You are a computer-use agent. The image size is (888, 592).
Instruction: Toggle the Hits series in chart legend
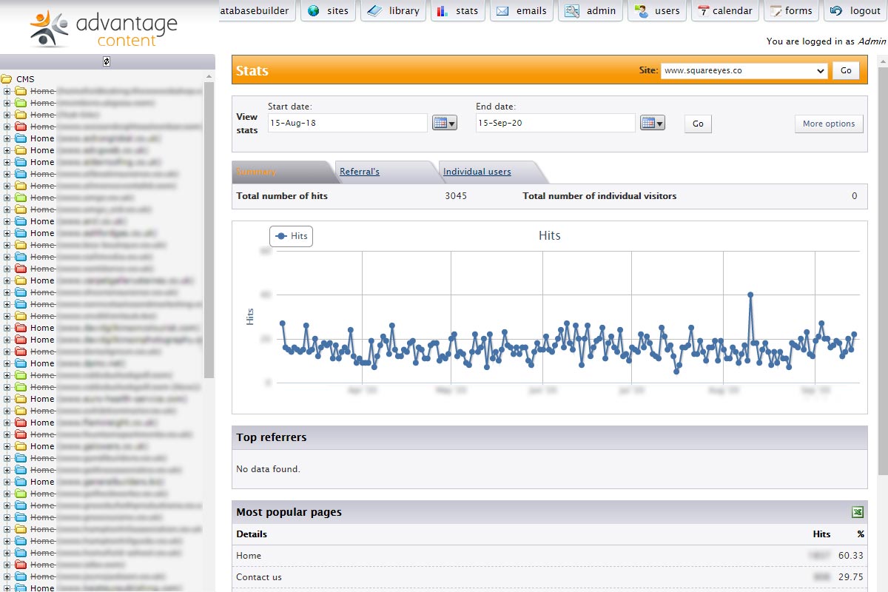point(291,236)
